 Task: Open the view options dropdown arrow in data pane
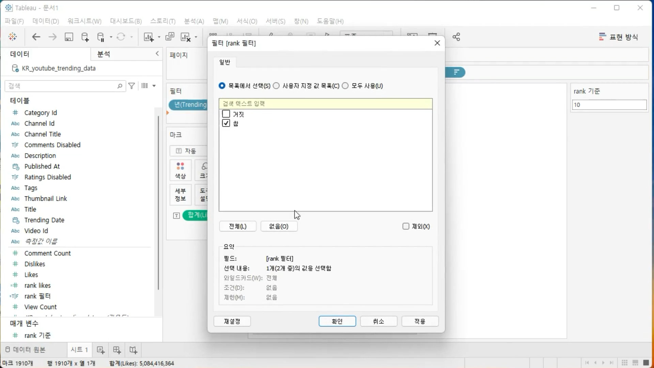point(154,86)
